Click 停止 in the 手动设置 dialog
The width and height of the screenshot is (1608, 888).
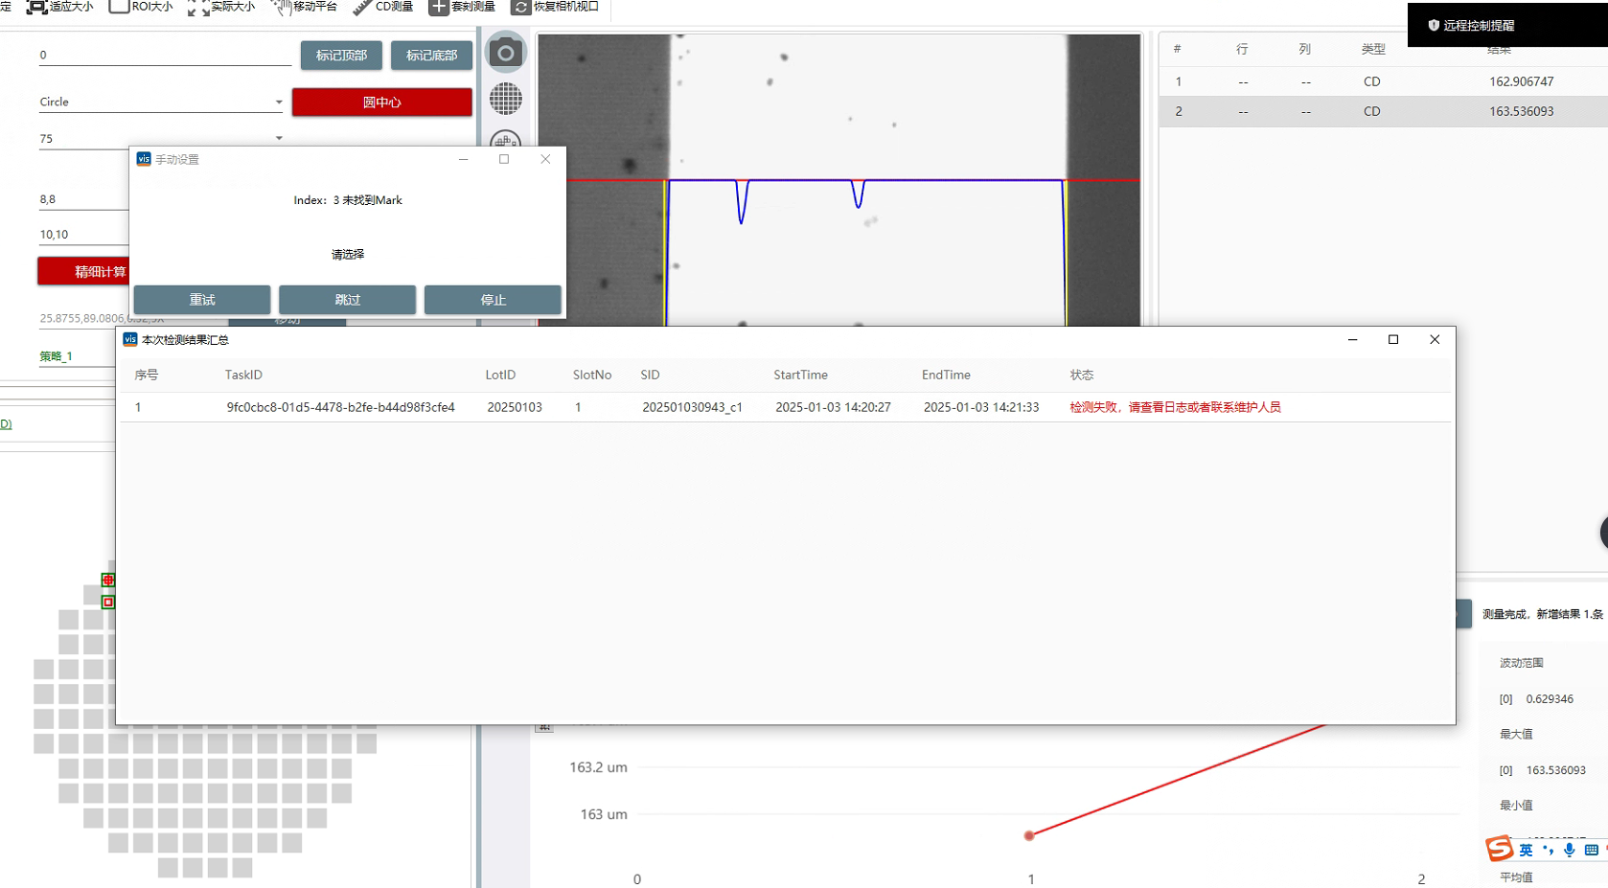coord(493,300)
